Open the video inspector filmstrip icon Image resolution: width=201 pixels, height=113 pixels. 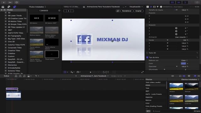click(x=154, y=7)
